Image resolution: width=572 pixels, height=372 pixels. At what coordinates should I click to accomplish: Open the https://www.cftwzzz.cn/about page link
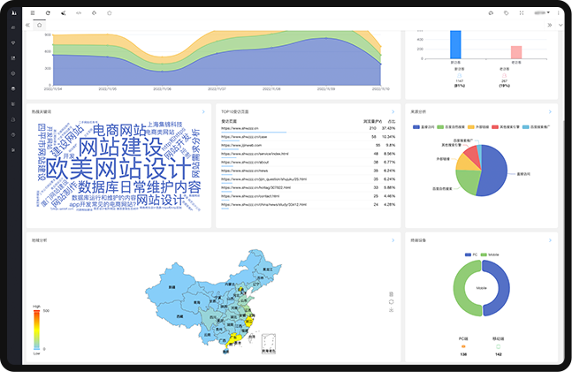pos(241,163)
